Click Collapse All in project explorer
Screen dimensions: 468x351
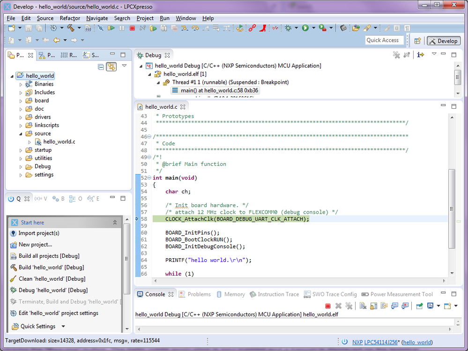pyautogui.click(x=101, y=67)
